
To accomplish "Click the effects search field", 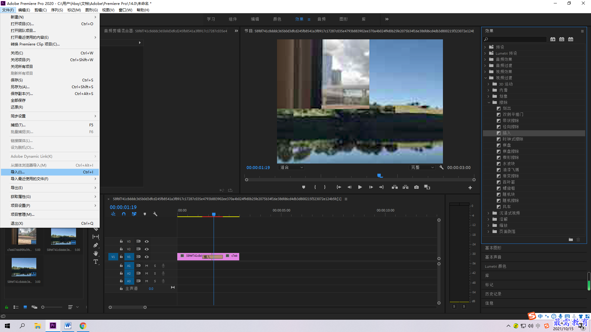I will pos(515,39).
